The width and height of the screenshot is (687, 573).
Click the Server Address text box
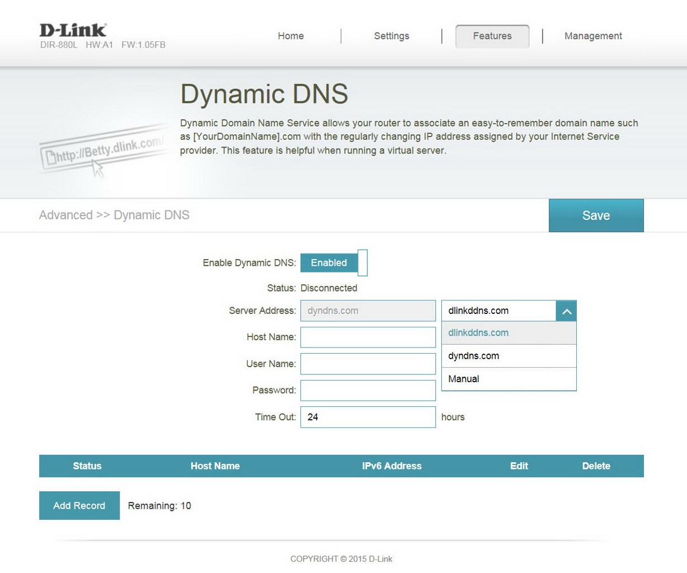[368, 311]
